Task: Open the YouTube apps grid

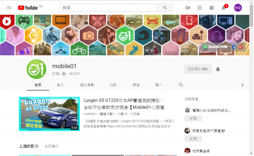Action: [x=200, y=8]
